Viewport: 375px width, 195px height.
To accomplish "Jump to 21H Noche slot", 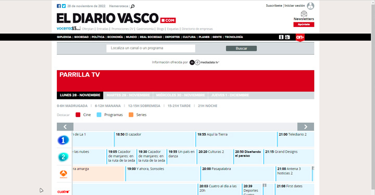I will point(208,106).
